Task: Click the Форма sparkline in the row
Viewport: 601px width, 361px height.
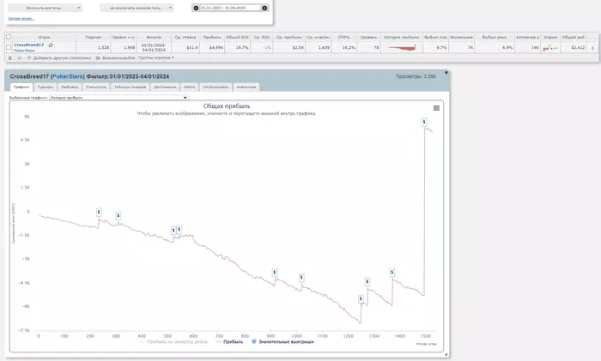Action: coord(550,47)
